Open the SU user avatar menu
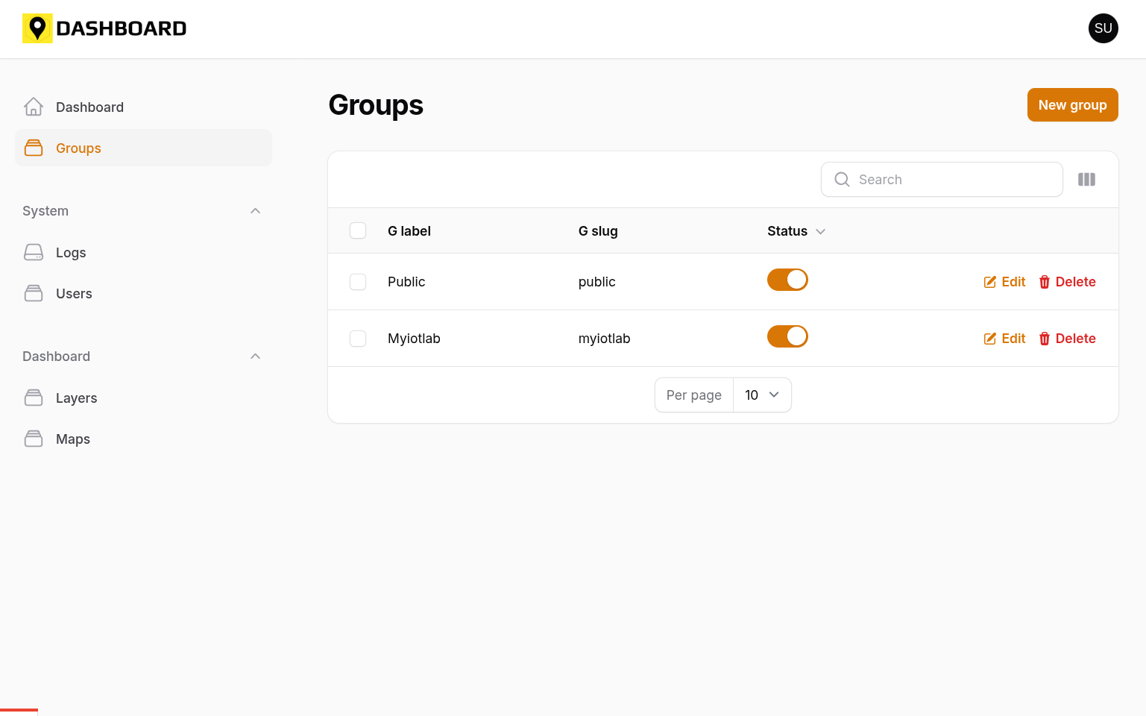The height and width of the screenshot is (716, 1146). (1103, 28)
